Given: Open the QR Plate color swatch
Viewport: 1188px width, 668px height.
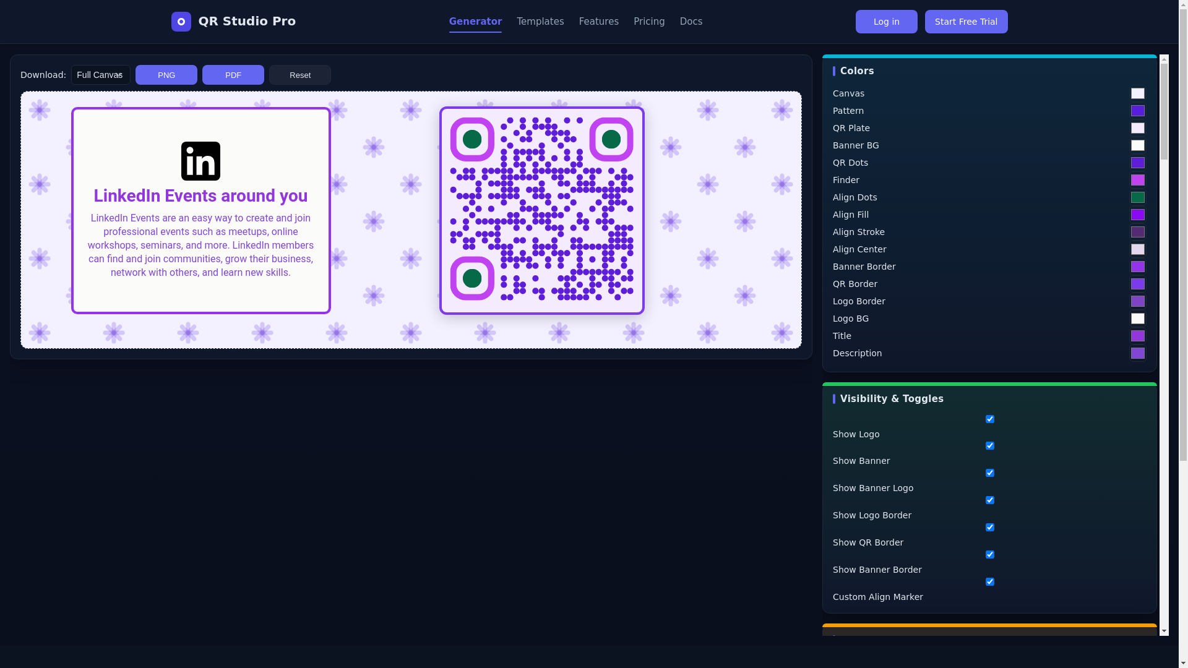Looking at the screenshot, I should (x=1138, y=128).
